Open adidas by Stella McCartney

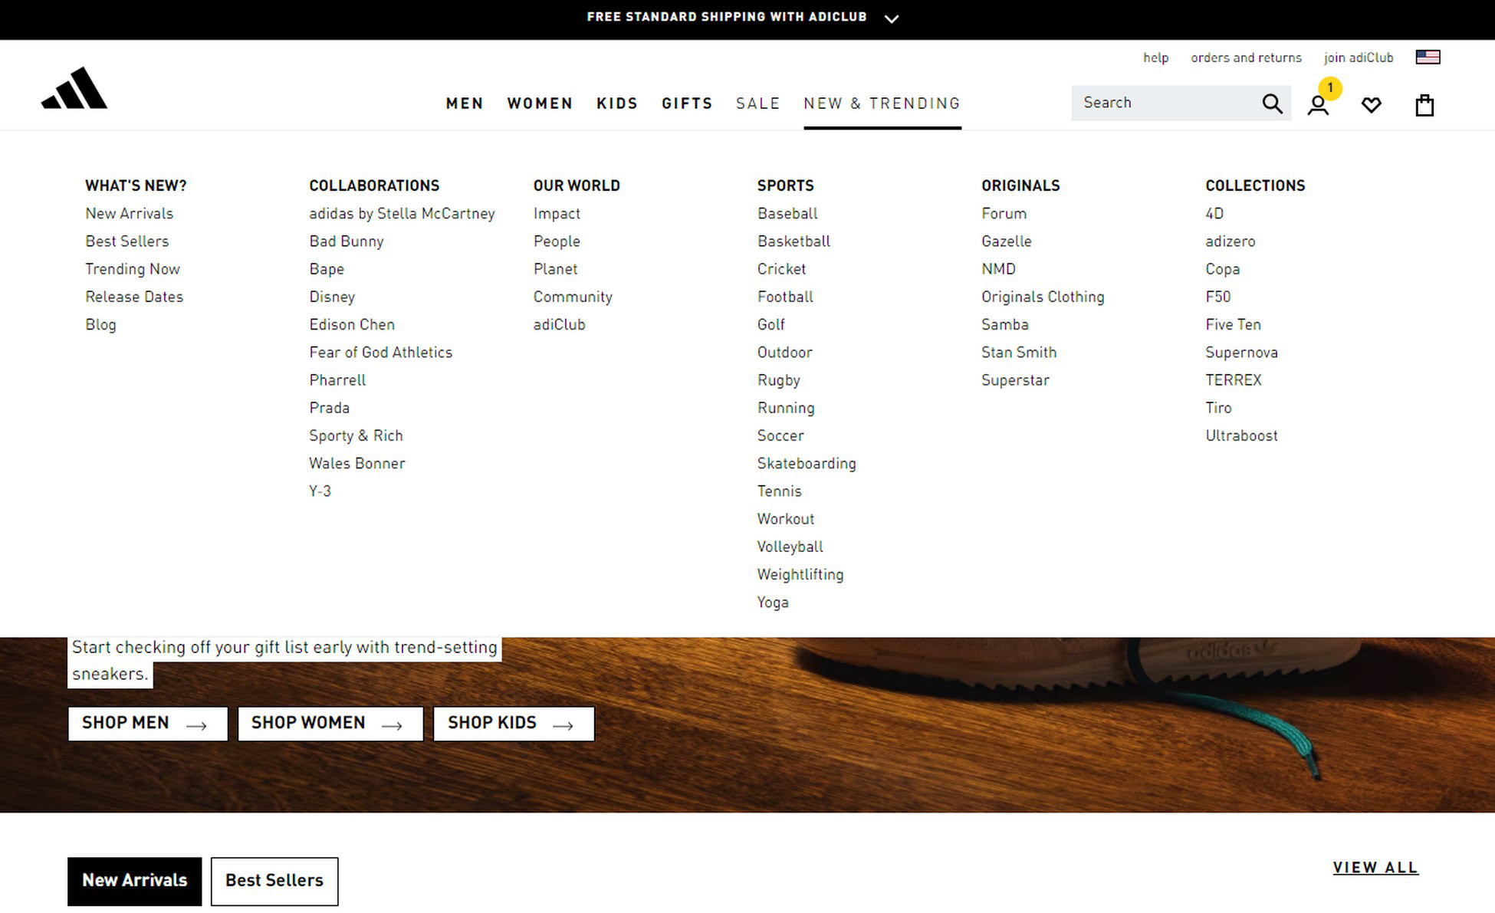[x=402, y=214]
